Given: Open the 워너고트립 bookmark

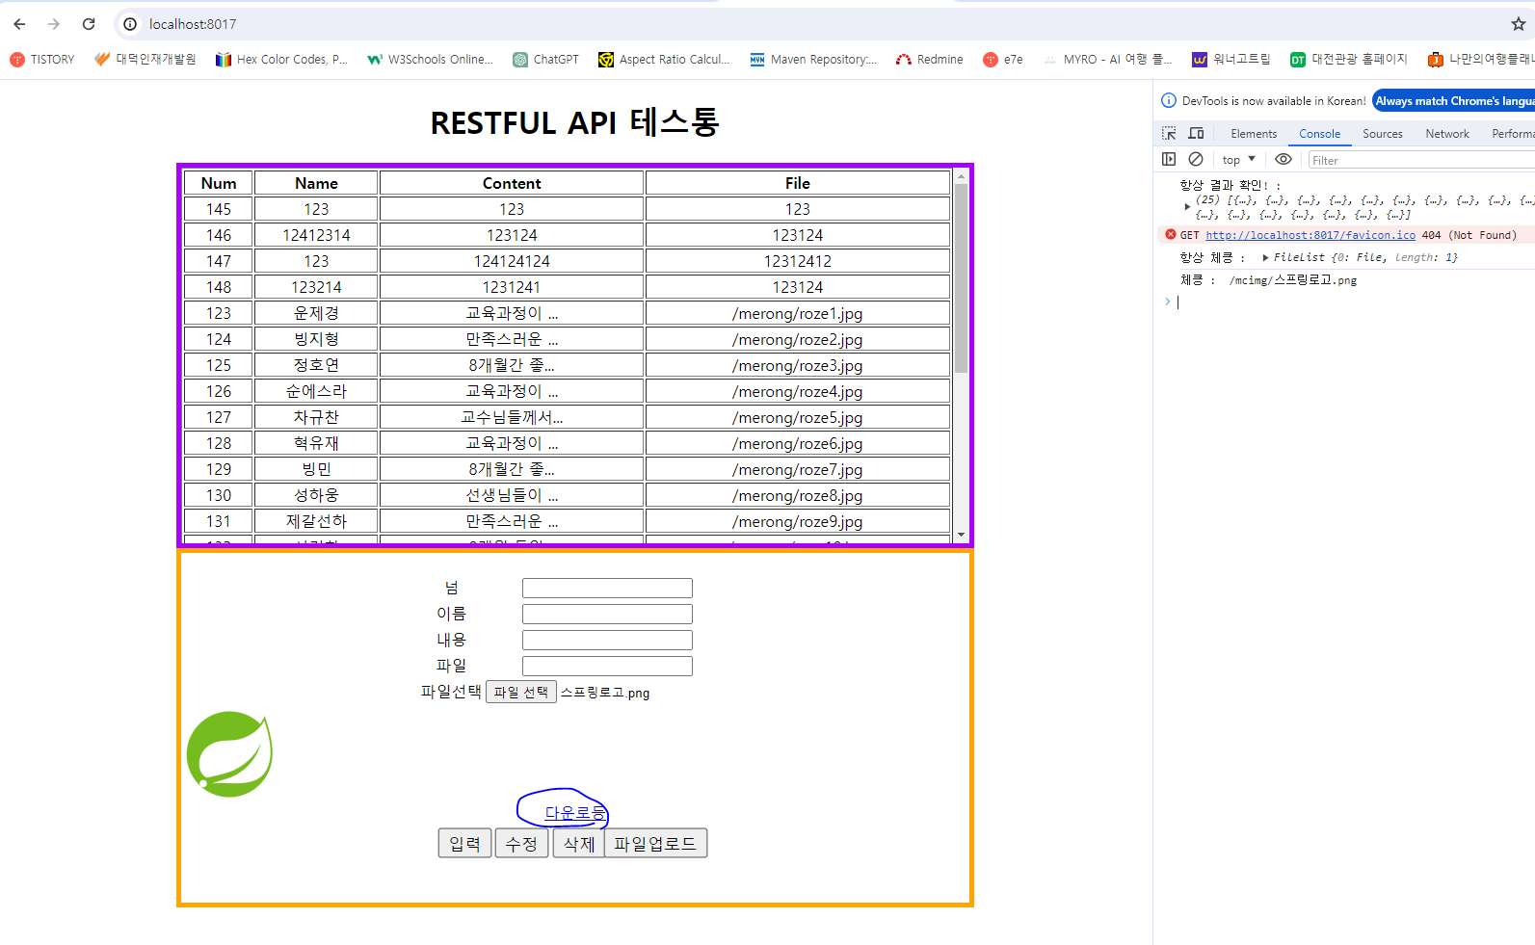Looking at the screenshot, I should coord(1231,60).
